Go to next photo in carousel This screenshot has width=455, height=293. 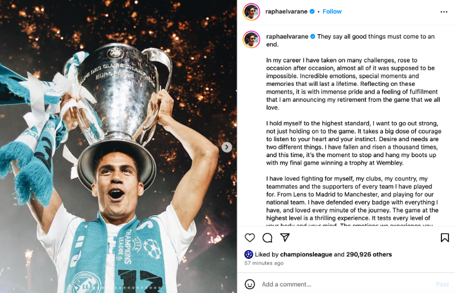227,147
